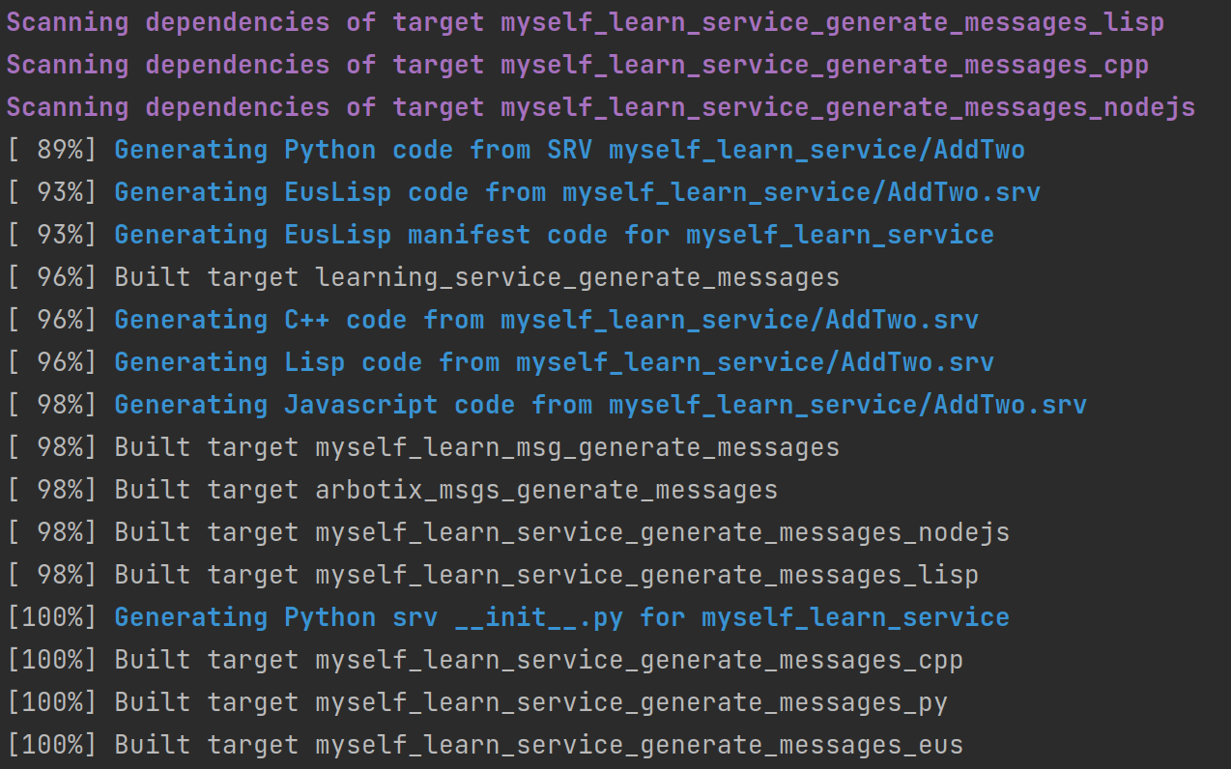Select the [ 89%] progress indicator
The height and width of the screenshot is (769, 1231).
pyautogui.click(x=51, y=149)
